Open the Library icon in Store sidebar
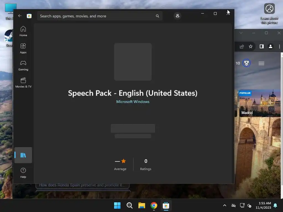The image size is (283, 212). coord(23,155)
